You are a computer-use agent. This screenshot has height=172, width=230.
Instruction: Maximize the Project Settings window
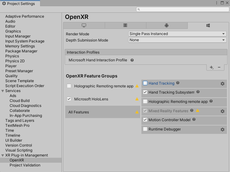[x=222, y=3]
